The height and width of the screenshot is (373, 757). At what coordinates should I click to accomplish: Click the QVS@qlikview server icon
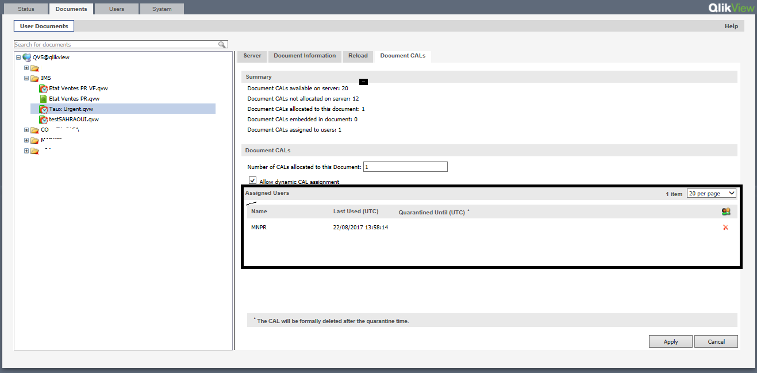(x=26, y=57)
